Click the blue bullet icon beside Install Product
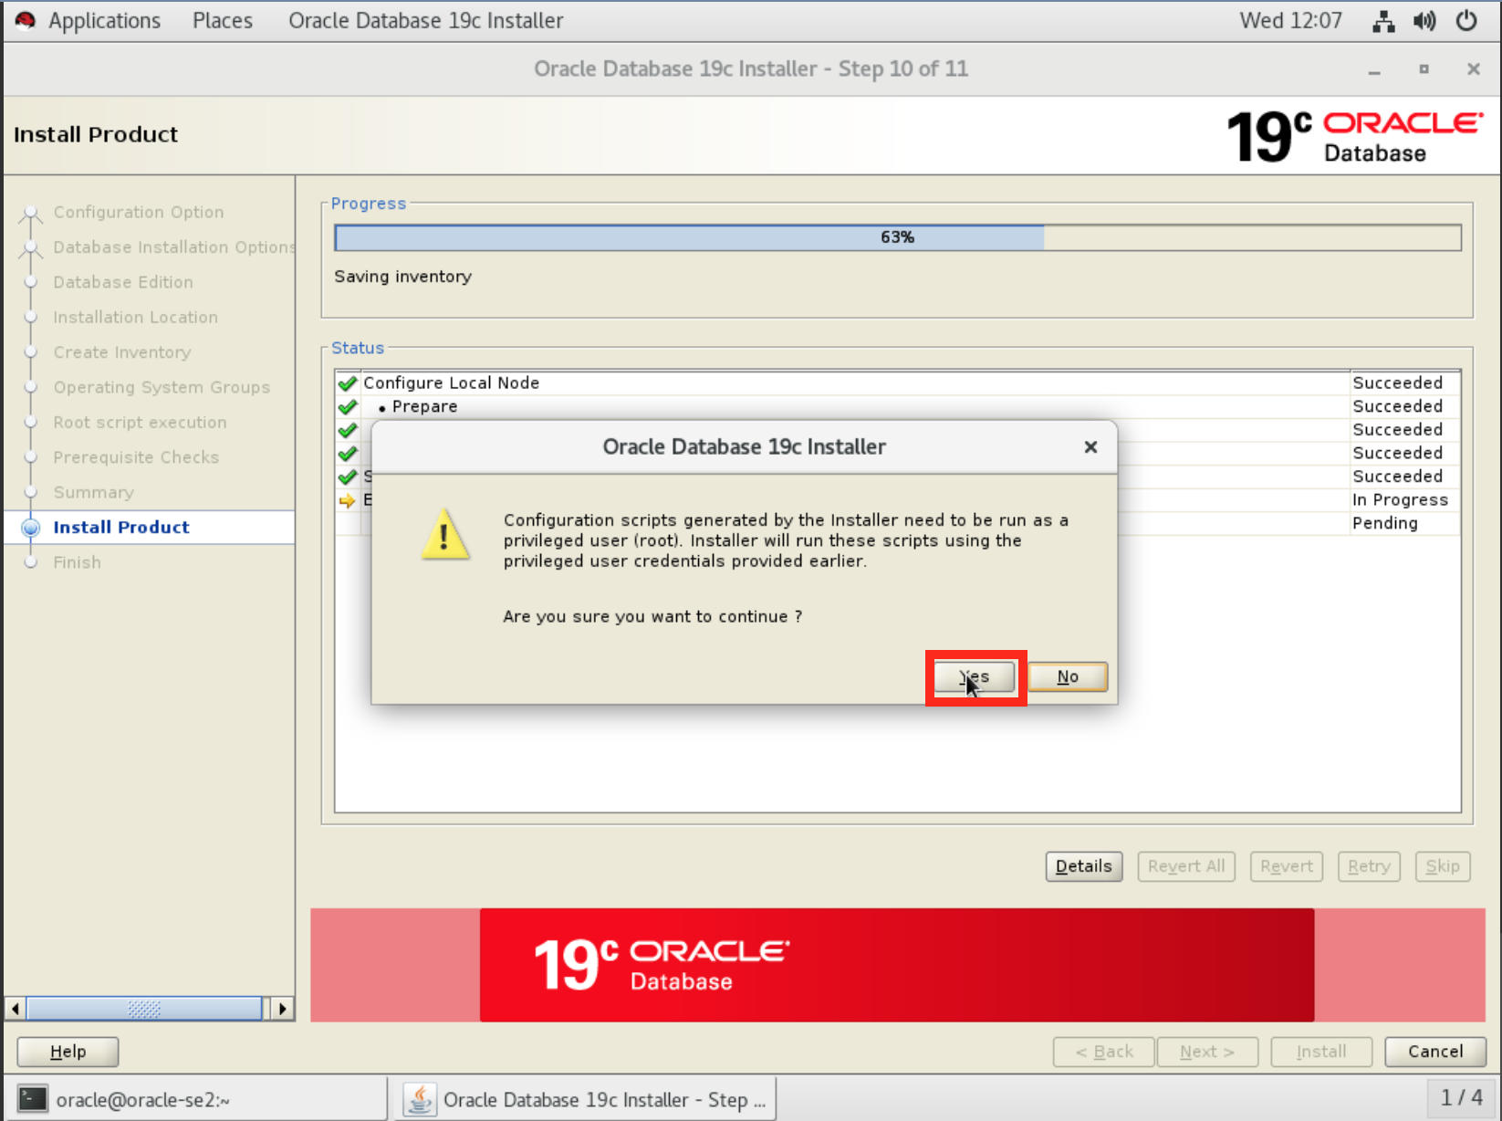The width and height of the screenshot is (1502, 1121). tap(31, 528)
